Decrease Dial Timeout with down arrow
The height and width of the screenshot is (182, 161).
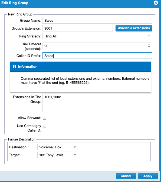[149, 47]
